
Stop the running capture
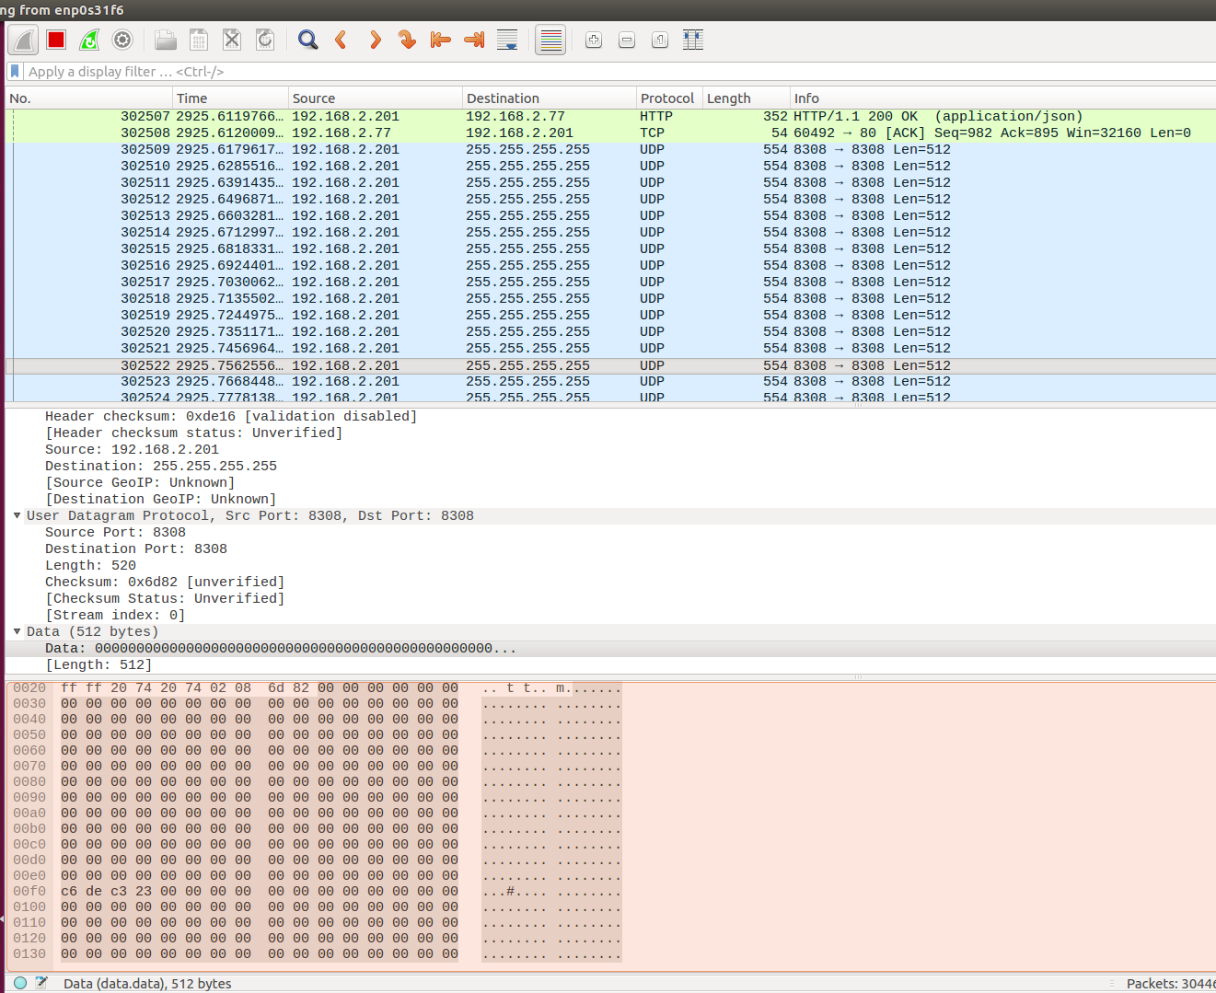[55, 40]
